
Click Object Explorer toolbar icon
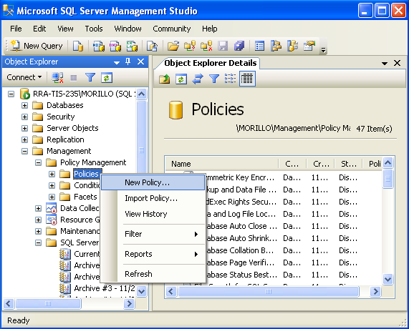tap(276, 46)
